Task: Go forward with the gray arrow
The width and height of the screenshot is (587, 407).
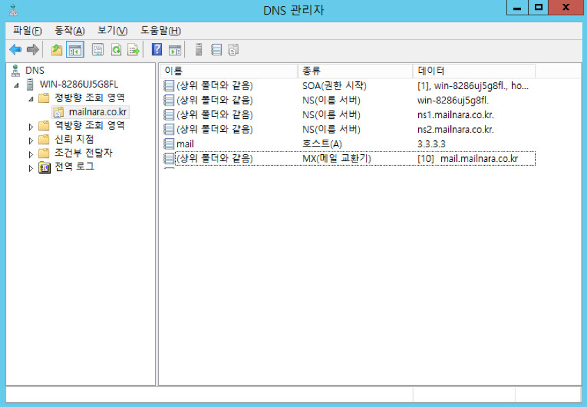Action: pos(33,49)
